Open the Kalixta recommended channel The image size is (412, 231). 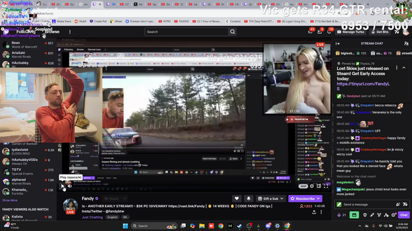pyautogui.click(x=28, y=218)
